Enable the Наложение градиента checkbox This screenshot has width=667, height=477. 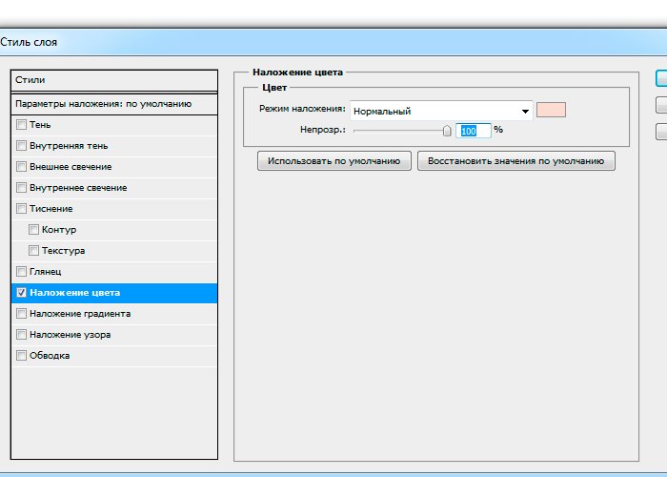click(x=21, y=314)
